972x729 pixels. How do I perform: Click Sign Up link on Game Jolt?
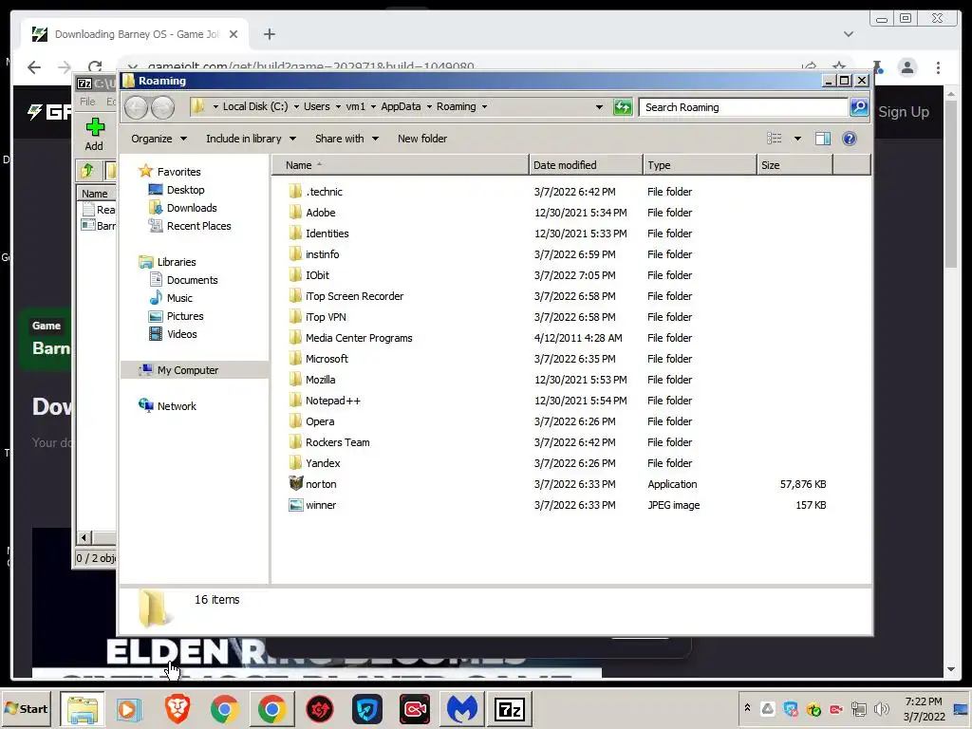point(904,112)
